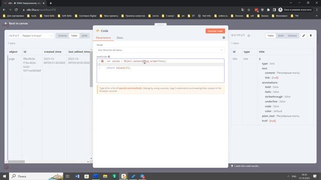The height and width of the screenshot is (180, 321).
Task: Click the input table horizontal scrollbar
Action: coord(17,161)
